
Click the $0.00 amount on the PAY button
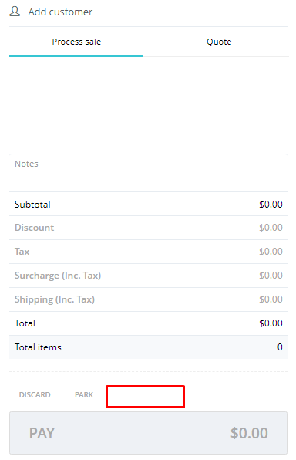pyautogui.click(x=249, y=433)
